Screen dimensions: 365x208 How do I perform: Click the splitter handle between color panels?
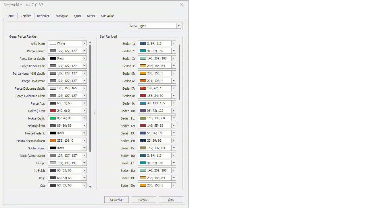[95, 112]
